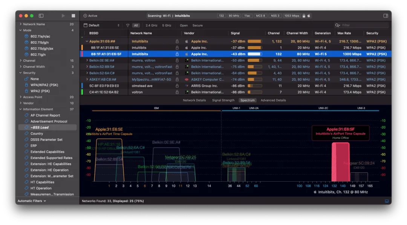The width and height of the screenshot is (407, 225).
Task: Sort by the Signal column header
Action: [x=236, y=33]
